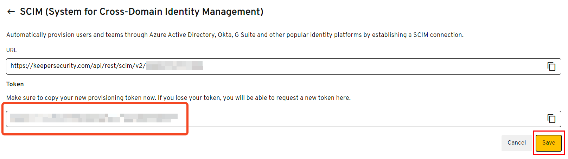Viewport: 568px width, 159px height.
Task: Save the SCIM provisioning settings
Action: [548, 143]
